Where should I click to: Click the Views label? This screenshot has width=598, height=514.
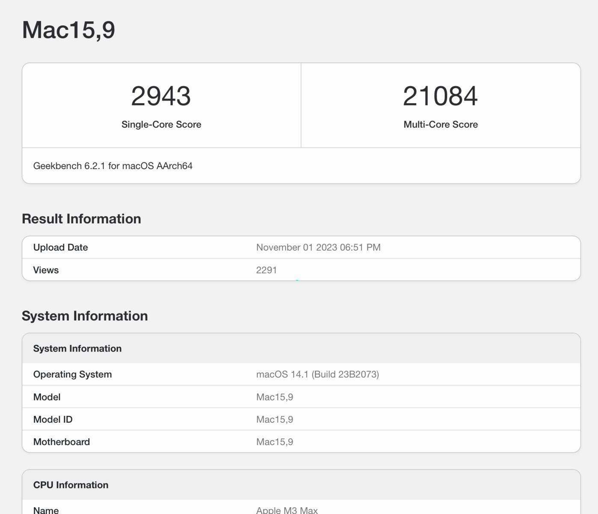point(46,270)
